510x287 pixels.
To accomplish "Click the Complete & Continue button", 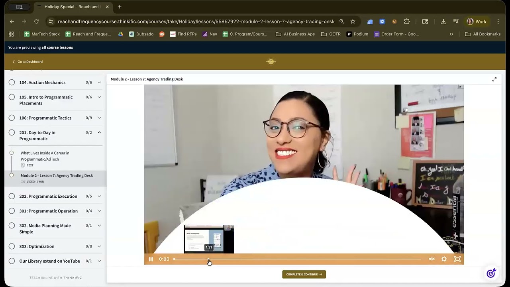I will coord(304,274).
